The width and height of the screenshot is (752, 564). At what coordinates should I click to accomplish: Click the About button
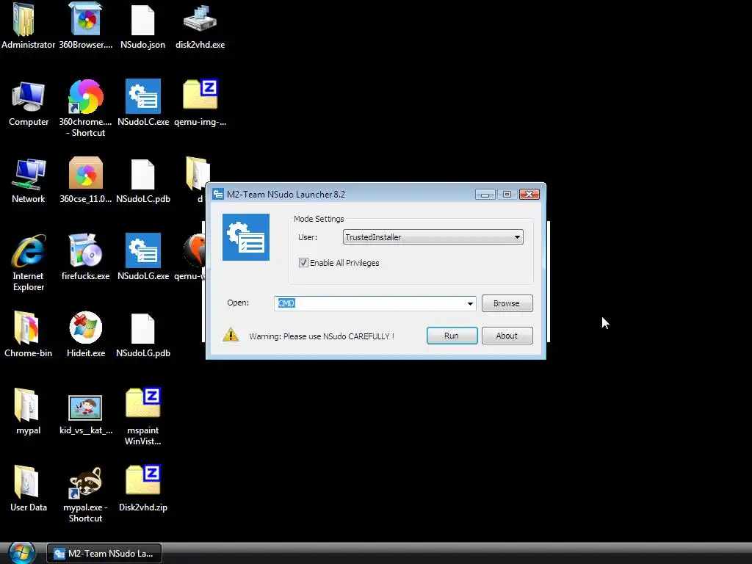507,336
